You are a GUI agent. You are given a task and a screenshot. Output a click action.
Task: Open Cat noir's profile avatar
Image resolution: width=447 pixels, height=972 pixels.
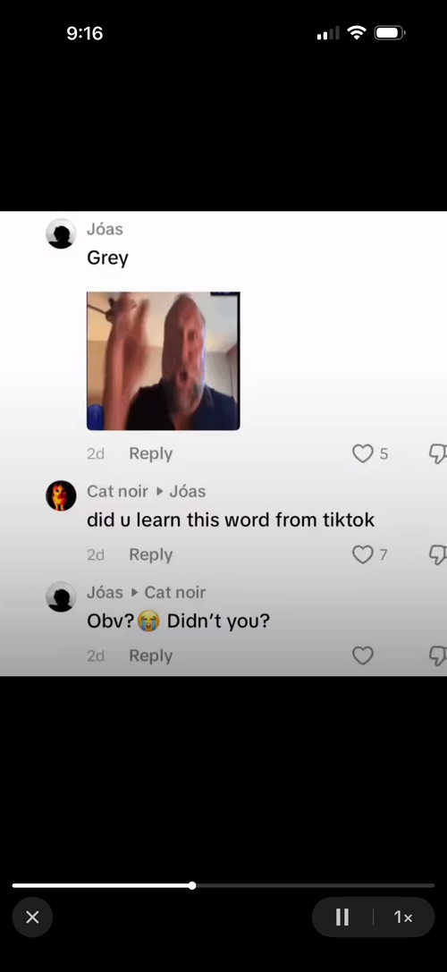pyautogui.click(x=61, y=496)
